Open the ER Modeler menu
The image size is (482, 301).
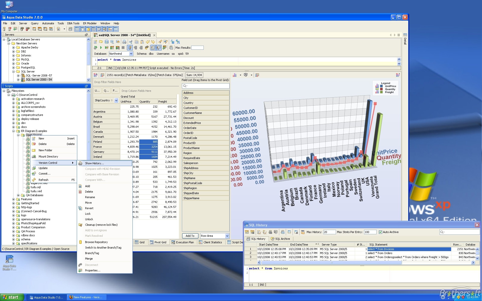pyautogui.click(x=90, y=23)
